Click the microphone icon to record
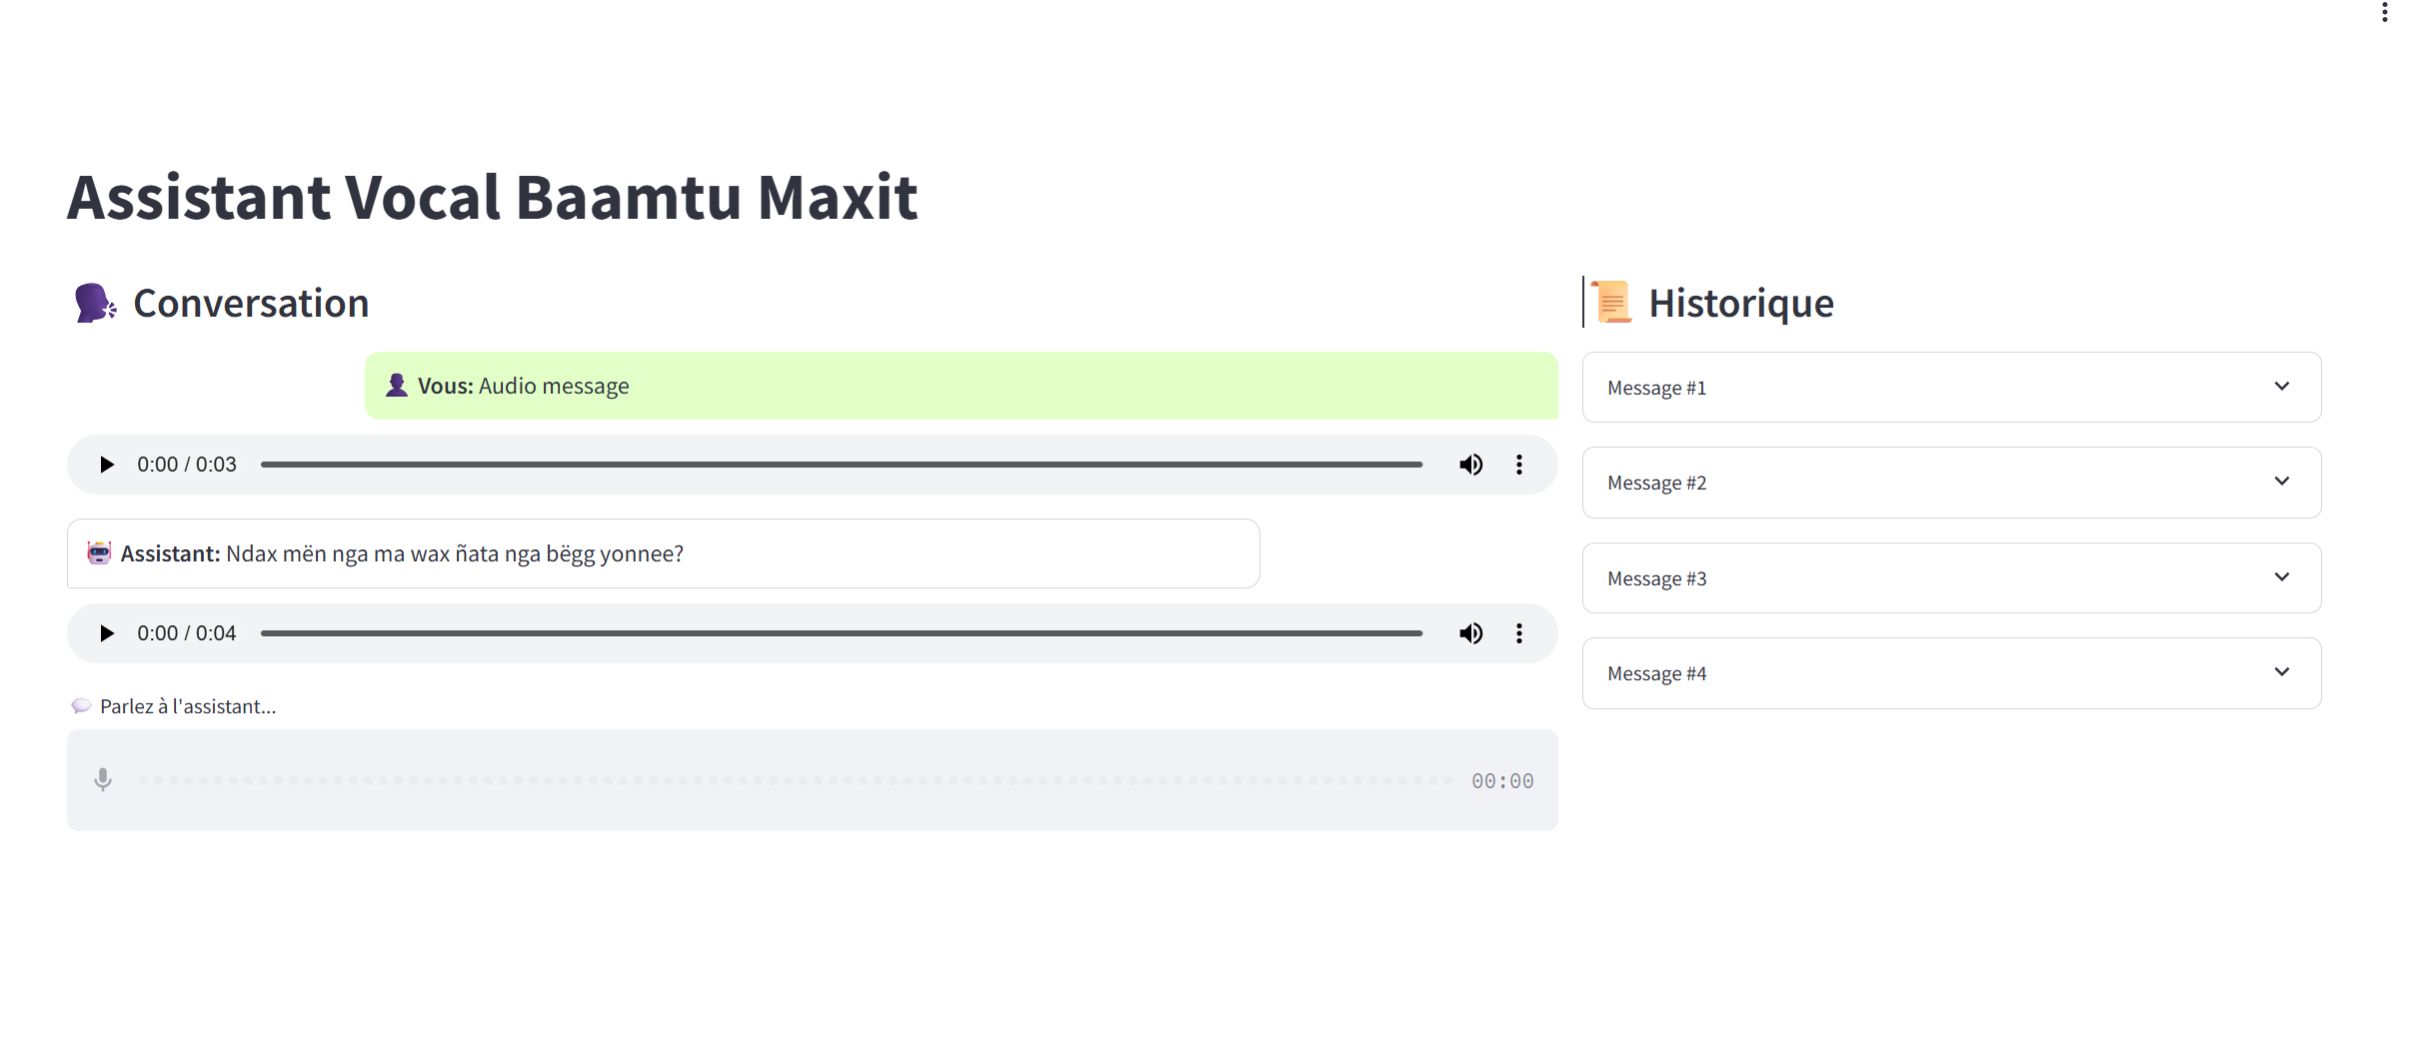 pyautogui.click(x=103, y=779)
